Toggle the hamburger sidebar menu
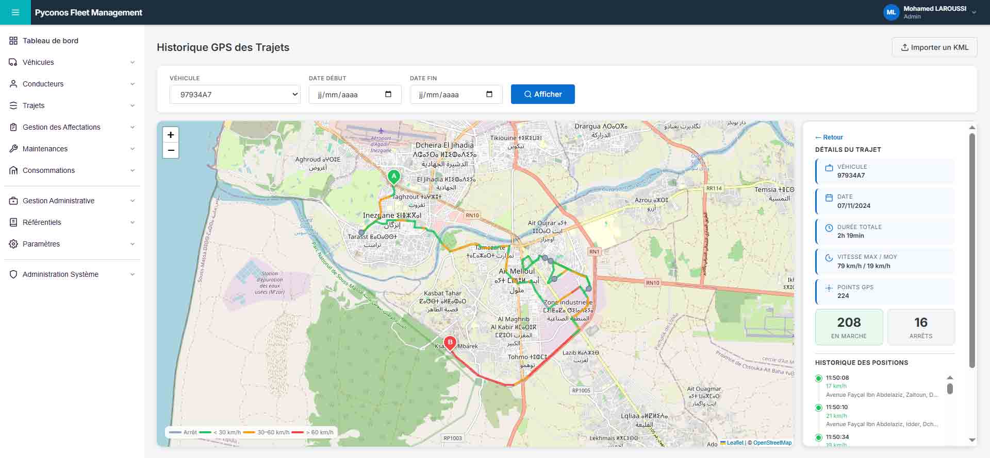Screen dimensions: 990x458 [x=15, y=12]
